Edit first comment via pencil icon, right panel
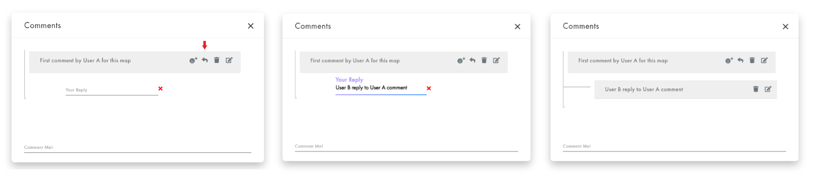Viewport: 813px width, 175px height. coord(764,60)
